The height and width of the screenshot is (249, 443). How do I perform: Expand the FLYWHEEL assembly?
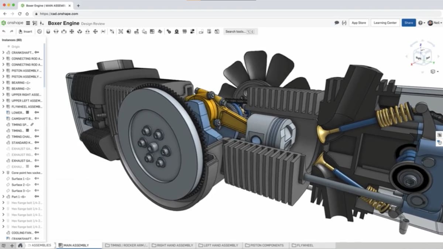click(x=3, y=107)
